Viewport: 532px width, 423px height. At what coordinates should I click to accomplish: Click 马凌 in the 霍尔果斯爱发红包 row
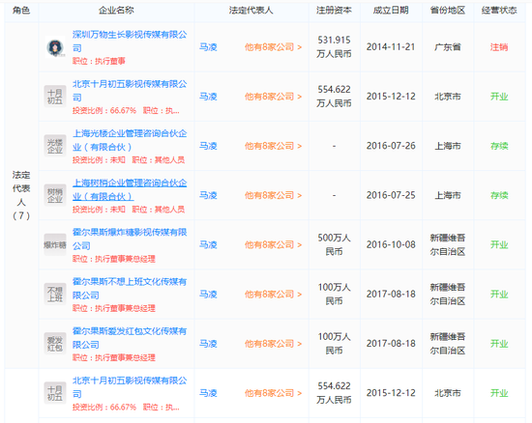[208, 344]
